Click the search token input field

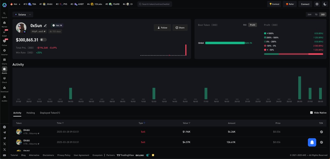155,4
